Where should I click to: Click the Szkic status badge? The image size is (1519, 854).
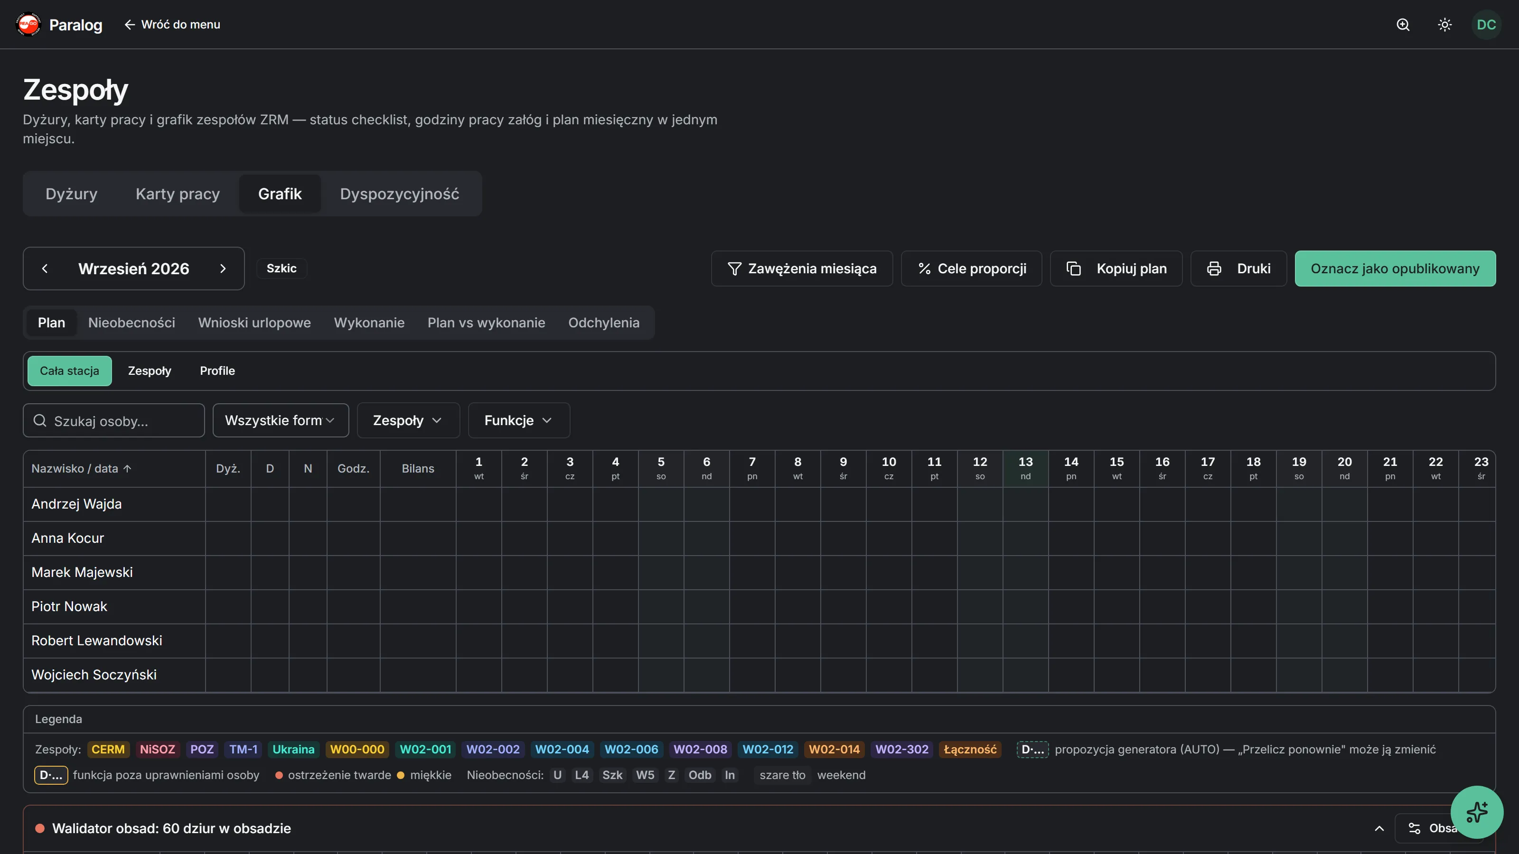[281, 269]
